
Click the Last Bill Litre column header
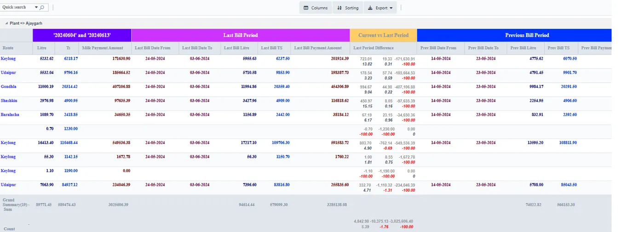[239, 48]
